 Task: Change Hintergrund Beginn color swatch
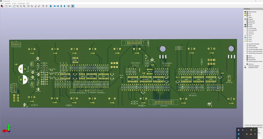click(245, 66)
